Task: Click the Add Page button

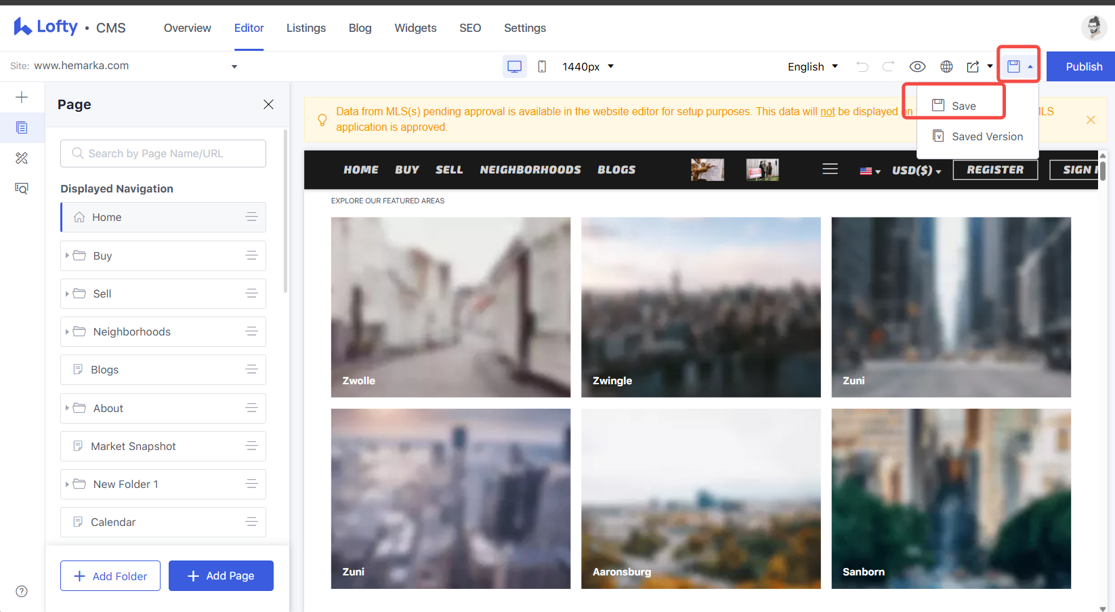Action: 221,575
